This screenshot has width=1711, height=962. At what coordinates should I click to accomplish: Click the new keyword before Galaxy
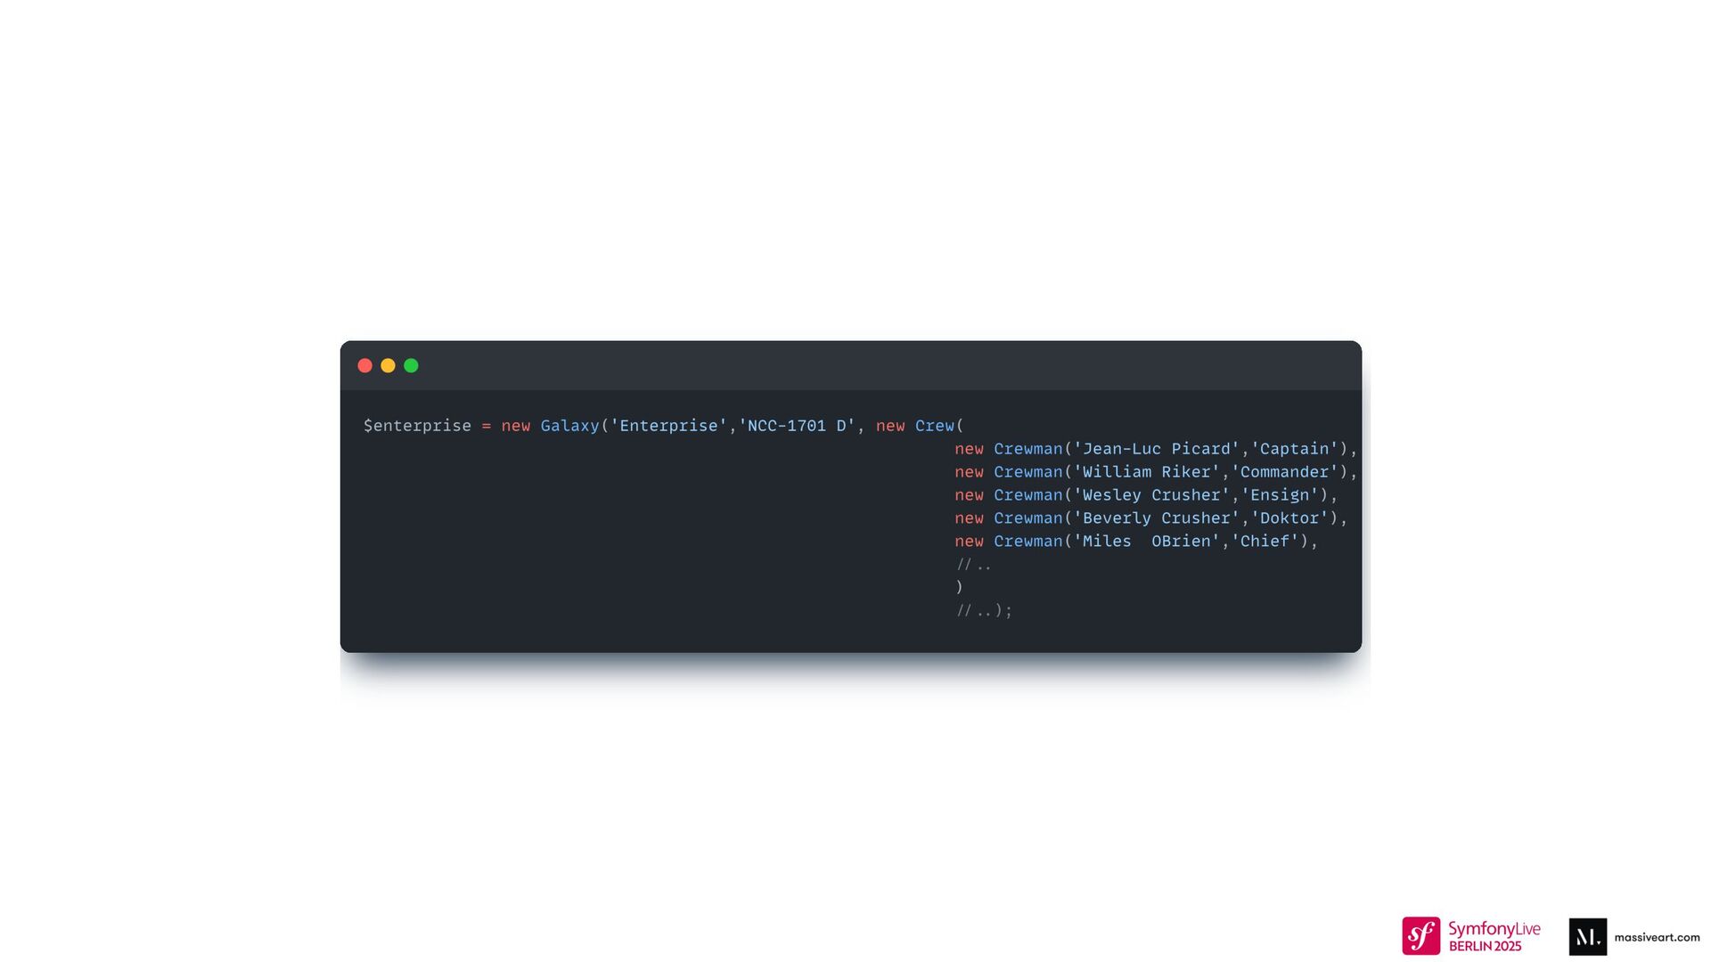pos(515,426)
